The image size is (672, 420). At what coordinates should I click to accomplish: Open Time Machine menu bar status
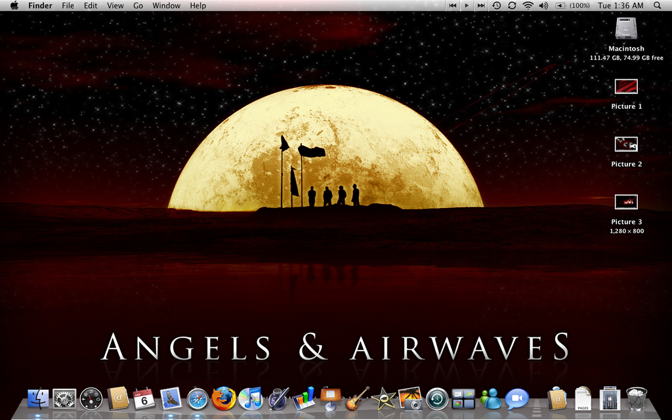[497, 5]
